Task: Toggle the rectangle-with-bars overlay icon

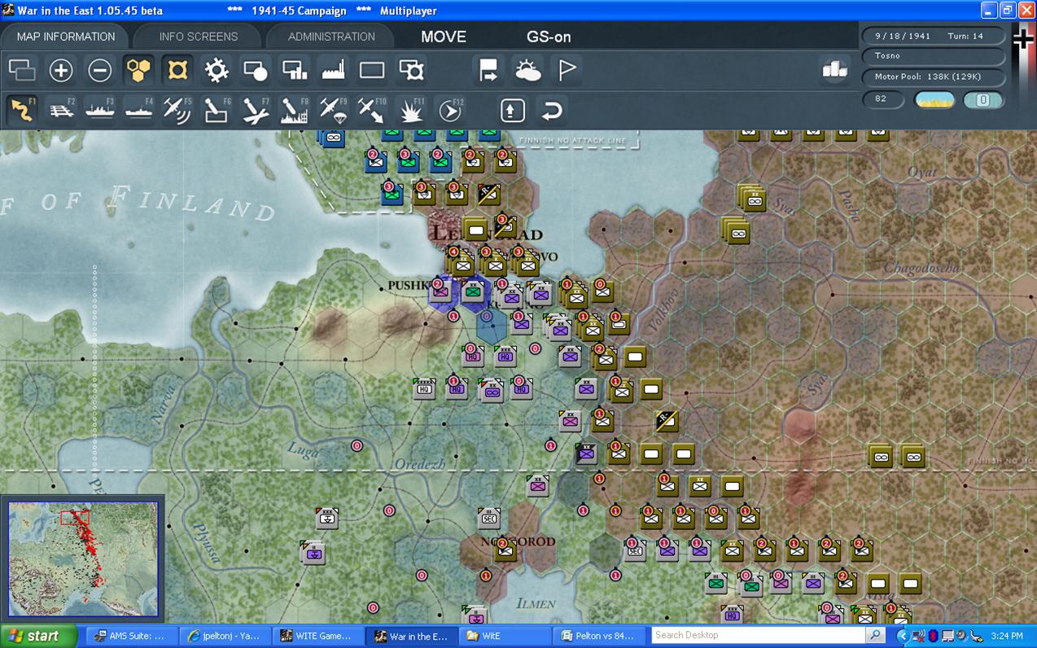Action: coord(295,71)
